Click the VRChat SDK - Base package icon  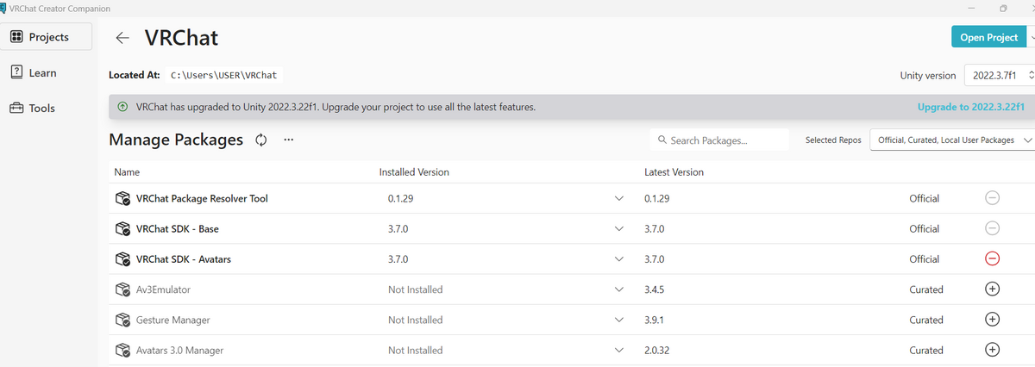pyautogui.click(x=122, y=229)
